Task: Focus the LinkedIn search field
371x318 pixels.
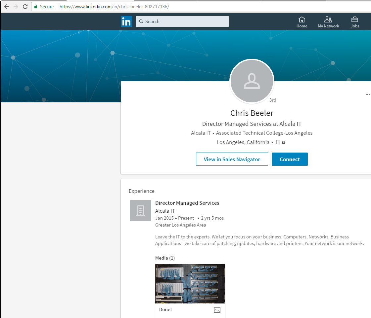Action: [x=182, y=21]
